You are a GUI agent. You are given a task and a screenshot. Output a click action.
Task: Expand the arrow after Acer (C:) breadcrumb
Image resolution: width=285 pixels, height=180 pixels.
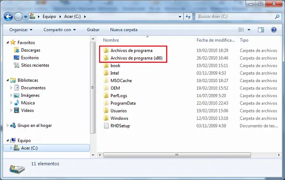point(85,17)
